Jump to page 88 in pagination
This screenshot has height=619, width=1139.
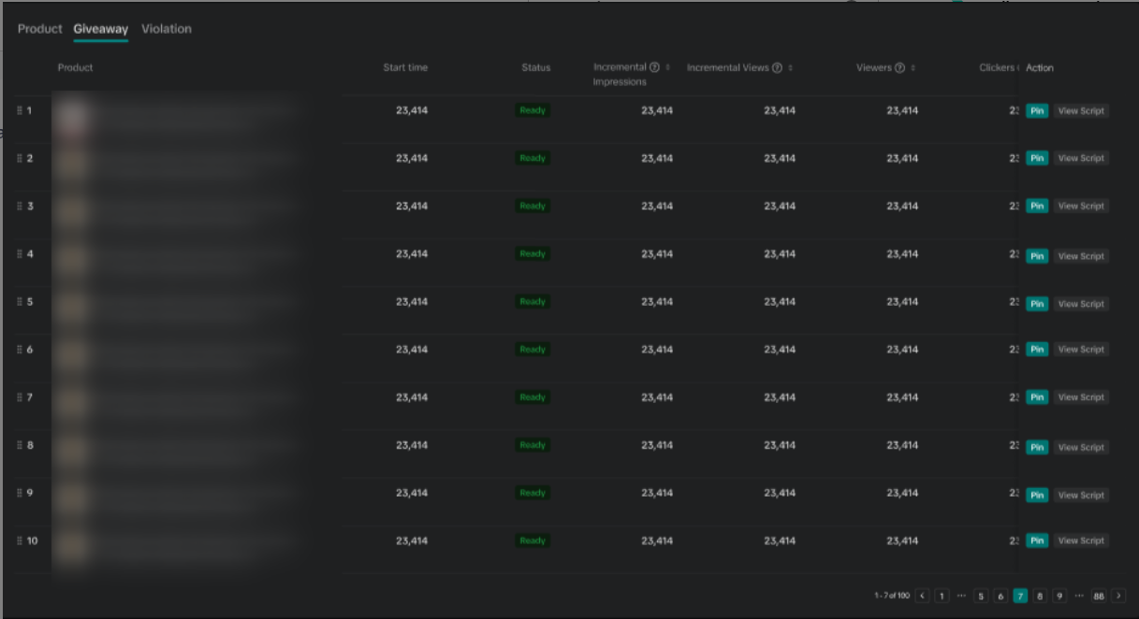point(1098,596)
